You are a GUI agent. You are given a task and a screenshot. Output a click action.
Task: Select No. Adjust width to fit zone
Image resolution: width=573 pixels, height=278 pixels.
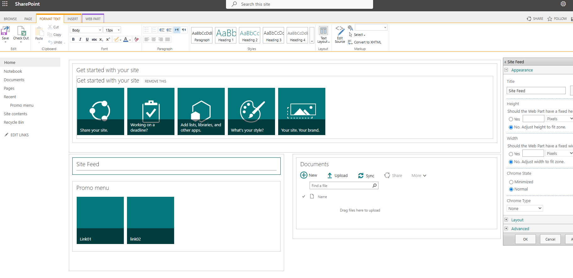tap(511, 162)
